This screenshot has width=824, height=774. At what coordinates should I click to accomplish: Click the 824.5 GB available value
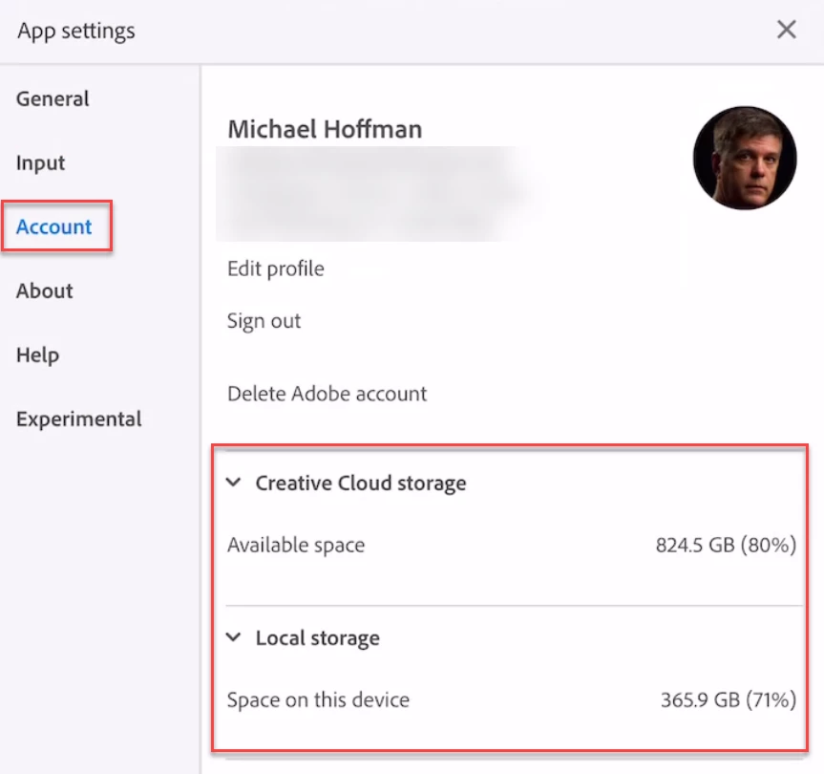point(726,546)
